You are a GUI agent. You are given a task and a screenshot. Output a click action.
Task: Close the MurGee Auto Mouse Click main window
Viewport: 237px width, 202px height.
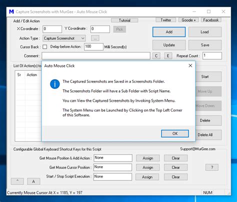[x=223, y=11]
